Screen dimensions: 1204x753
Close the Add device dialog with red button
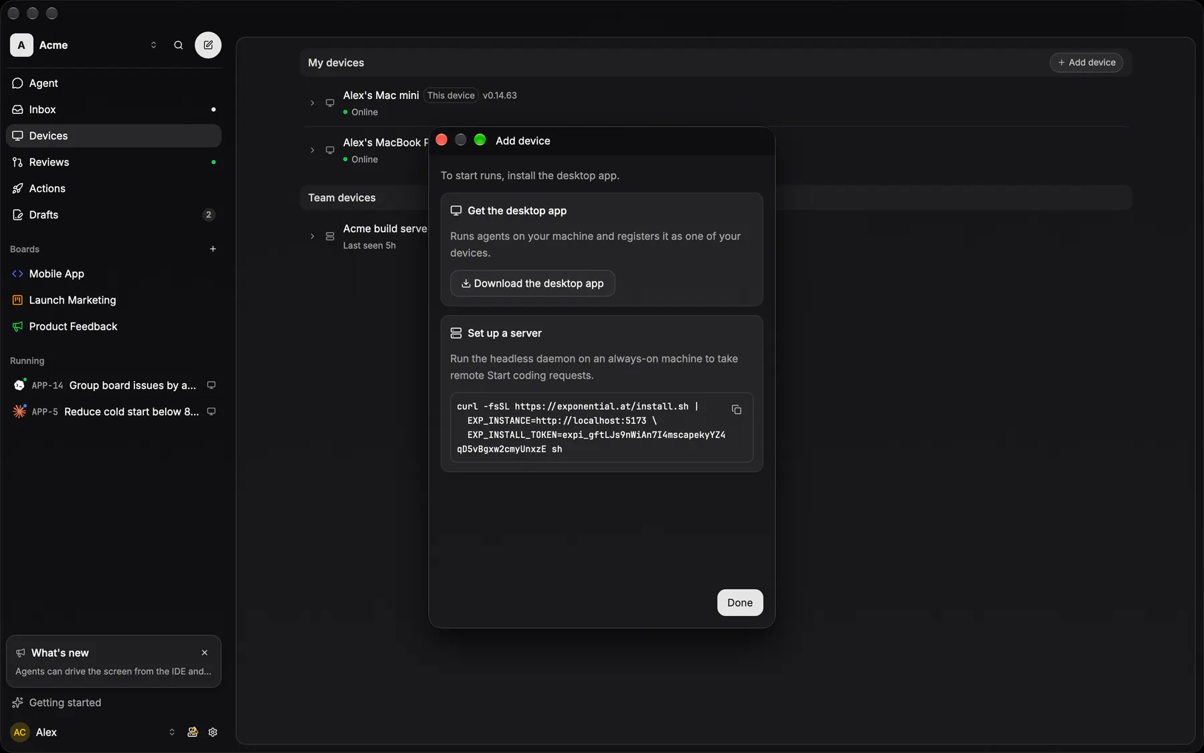(x=441, y=140)
